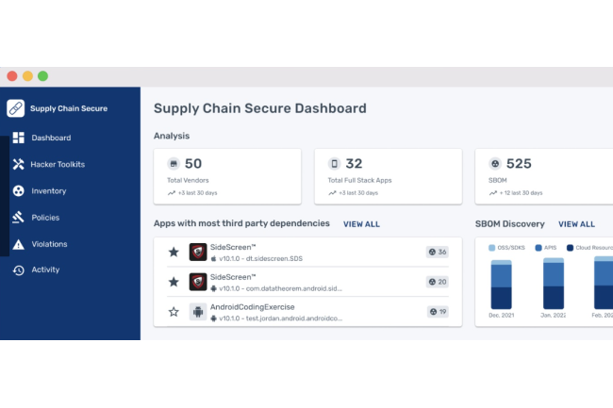Select the Hacker Toolkits tools icon
Image resolution: width=613 pixels, height=408 pixels.
coord(18,164)
